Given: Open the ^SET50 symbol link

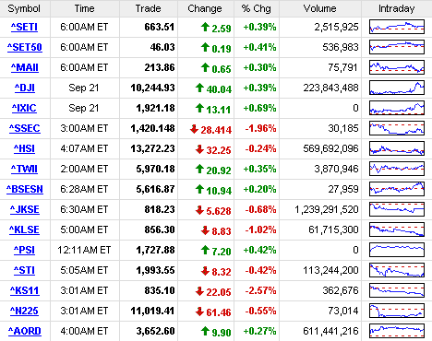Looking at the screenshot, I should (25, 48).
